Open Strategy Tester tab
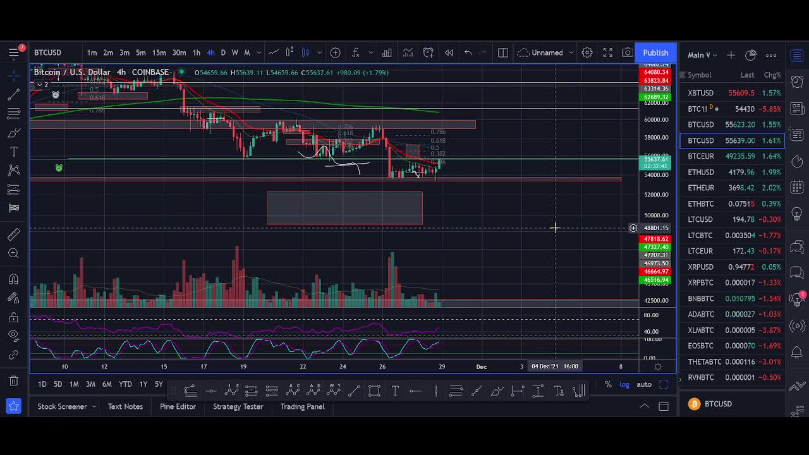Image resolution: width=809 pixels, height=455 pixels. pyautogui.click(x=238, y=406)
